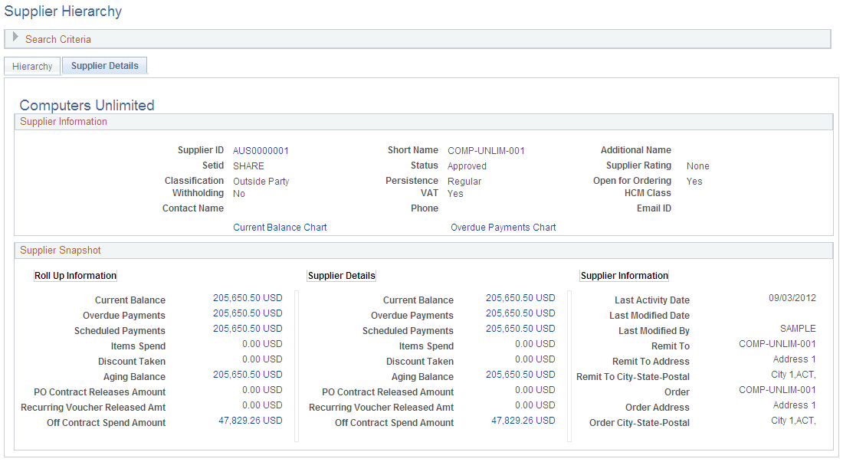843x462 pixels.
Task: Open the Overdue Payments Chart
Action: 503,227
